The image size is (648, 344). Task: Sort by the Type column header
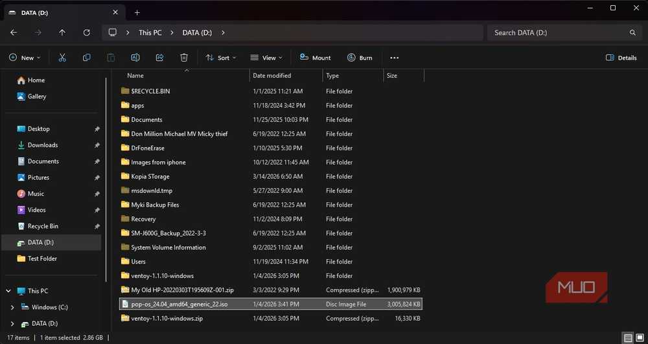point(332,76)
